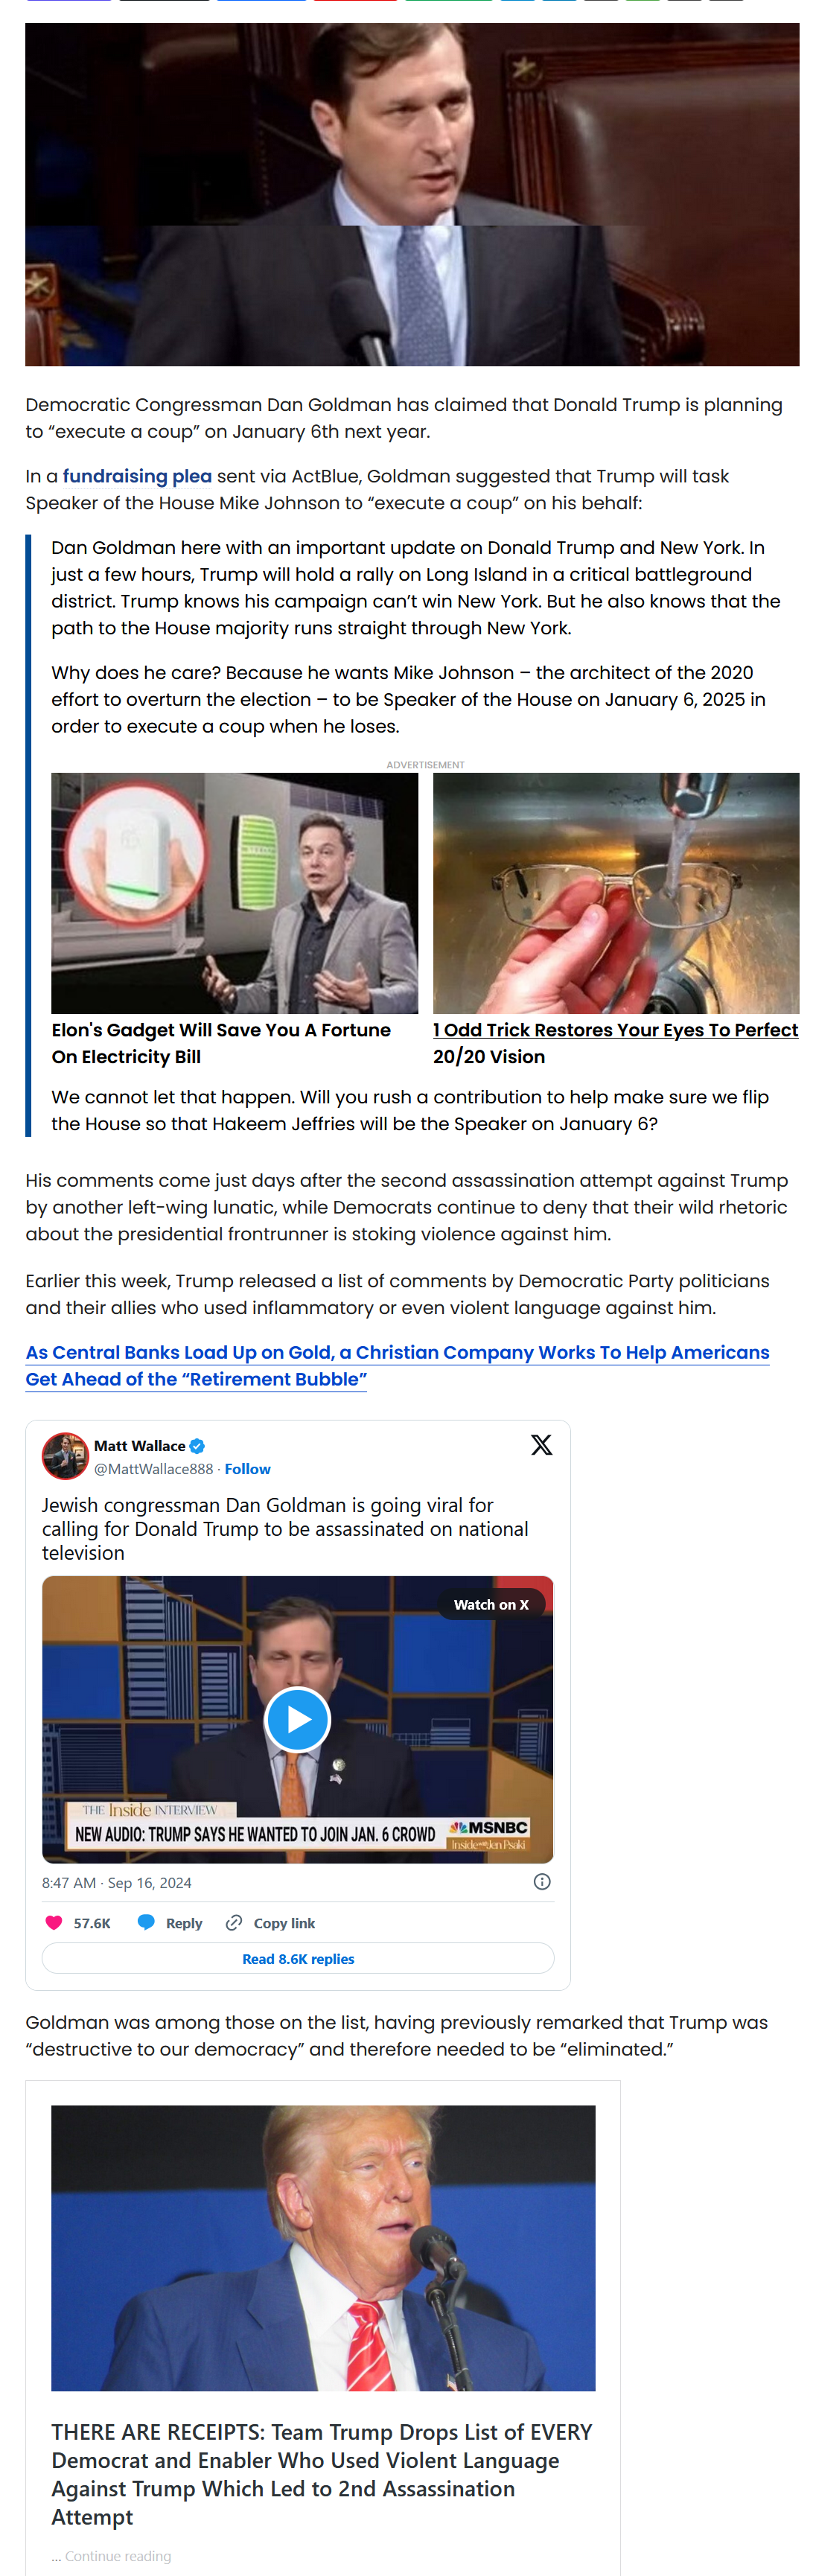Image resolution: width=813 pixels, height=2576 pixels.
Task: Open the fundraising plea link
Action: click(x=137, y=476)
